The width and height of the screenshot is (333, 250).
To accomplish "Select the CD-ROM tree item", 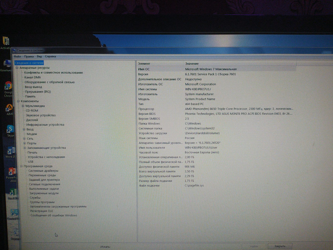I will click(x=32, y=111).
